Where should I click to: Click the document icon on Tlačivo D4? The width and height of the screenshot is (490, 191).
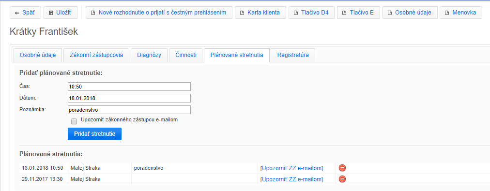(295, 13)
